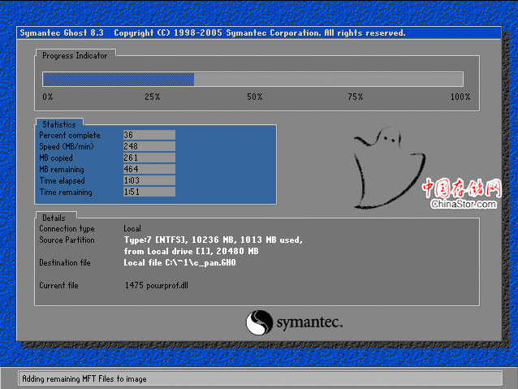This screenshot has width=518, height=389.
Task: Click the MB copied label
Action: pyautogui.click(x=56, y=158)
